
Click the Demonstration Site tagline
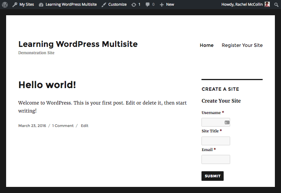(36, 53)
